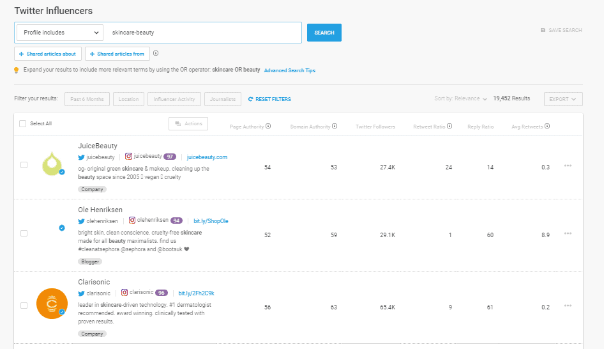Click Shared articles from button
This screenshot has width=604, height=349.
117,54
